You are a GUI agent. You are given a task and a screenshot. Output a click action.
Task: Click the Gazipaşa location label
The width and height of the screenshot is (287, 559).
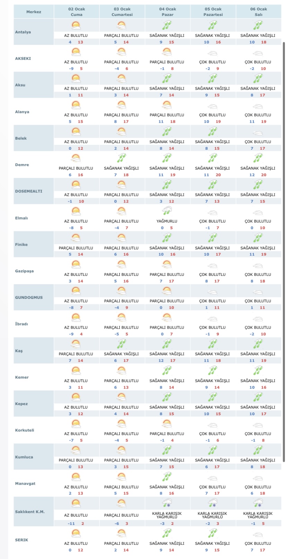click(x=24, y=271)
